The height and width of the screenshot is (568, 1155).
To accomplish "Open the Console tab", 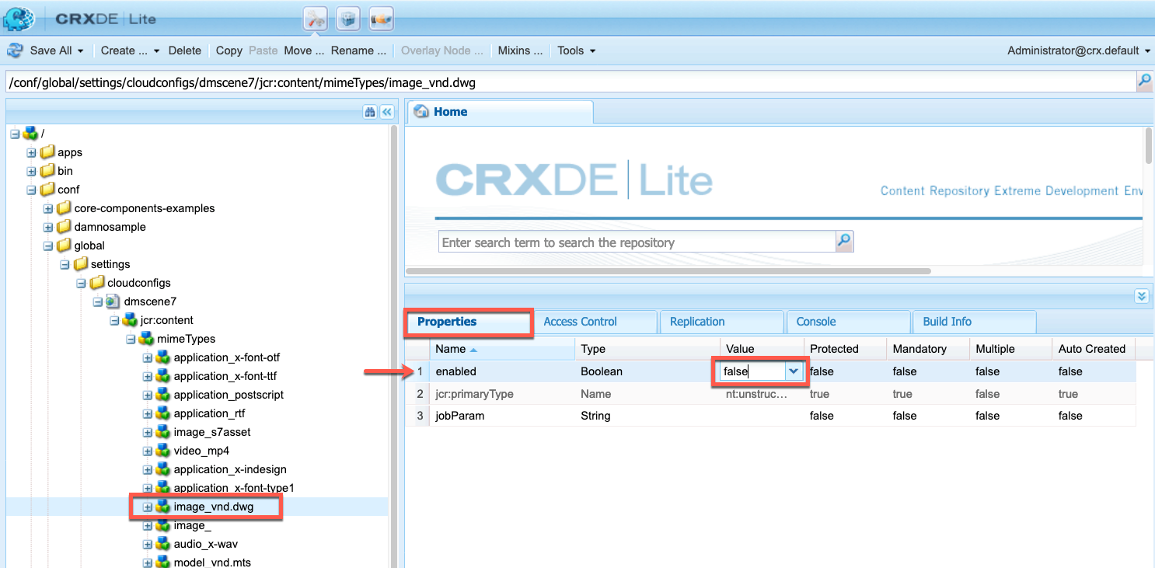I will [x=848, y=322].
